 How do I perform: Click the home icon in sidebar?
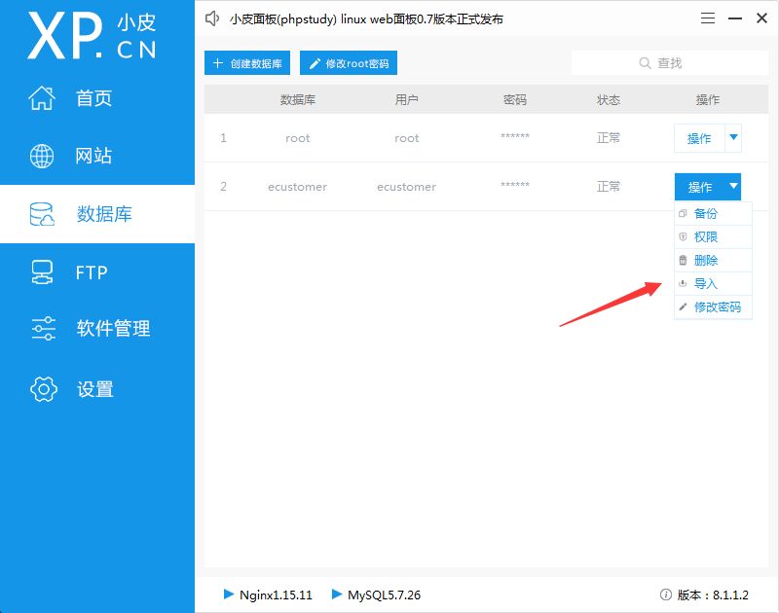[x=42, y=97]
